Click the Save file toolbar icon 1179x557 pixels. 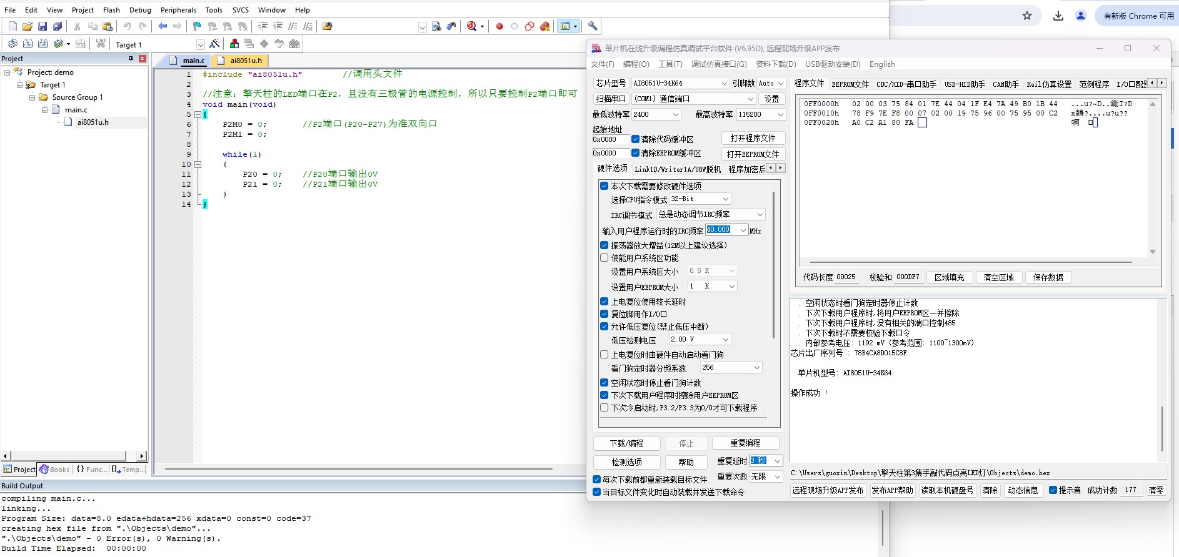(x=43, y=26)
